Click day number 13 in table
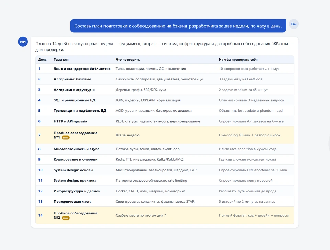330x250 pixels. pos(41,202)
